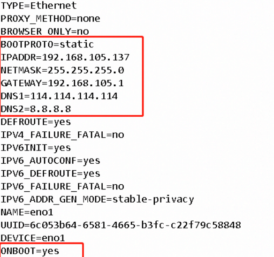Click the IPV6INIT=yes line
Viewport: 274px width, 257px height.
pos(36,148)
